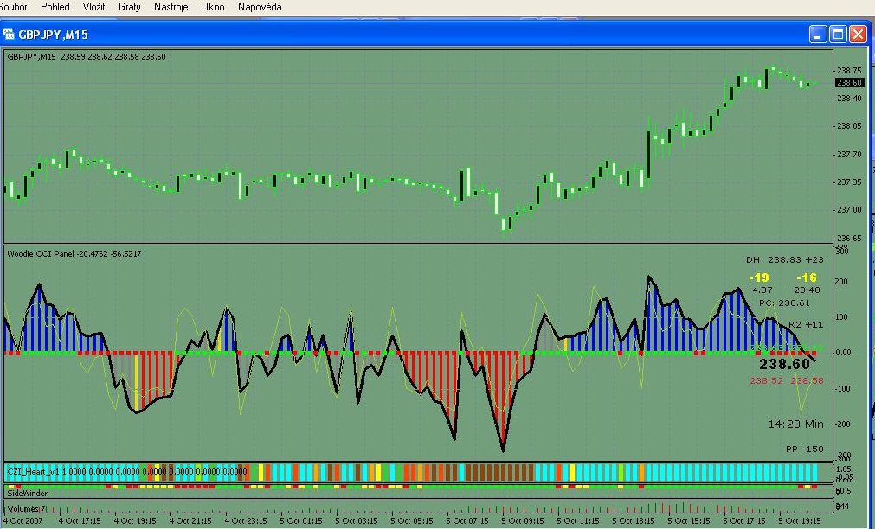The height and width of the screenshot is (529, 875).
Task: Click the 14:28 Min countdown timer
Action: pos(795,424)
